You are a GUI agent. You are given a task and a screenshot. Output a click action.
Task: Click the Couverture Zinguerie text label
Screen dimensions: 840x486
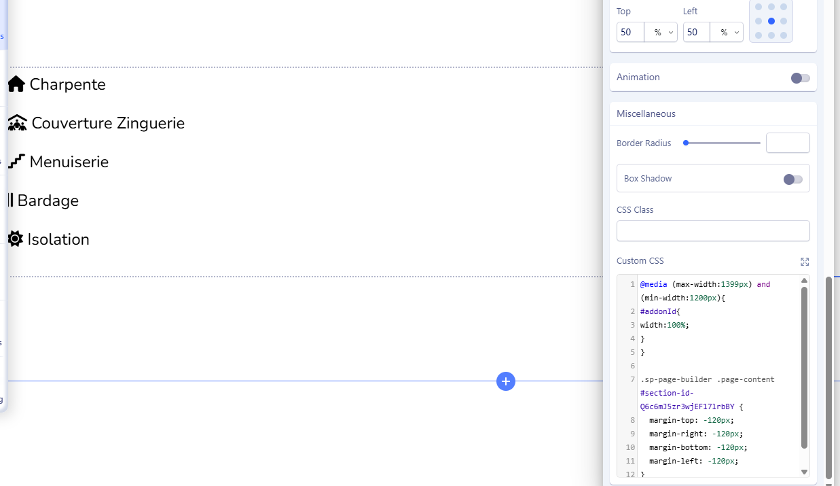coord(108,123)
